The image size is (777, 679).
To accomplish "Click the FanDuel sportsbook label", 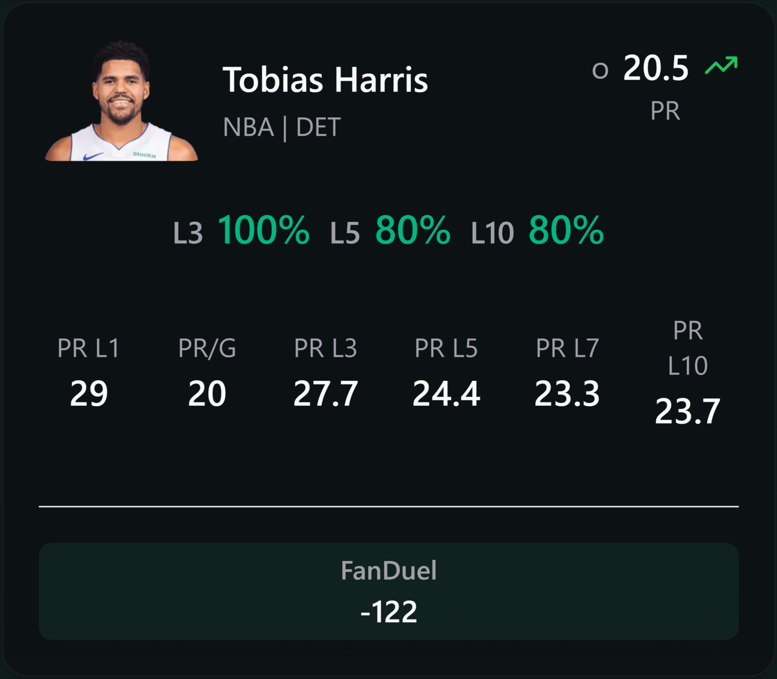I will click(388, 570).
